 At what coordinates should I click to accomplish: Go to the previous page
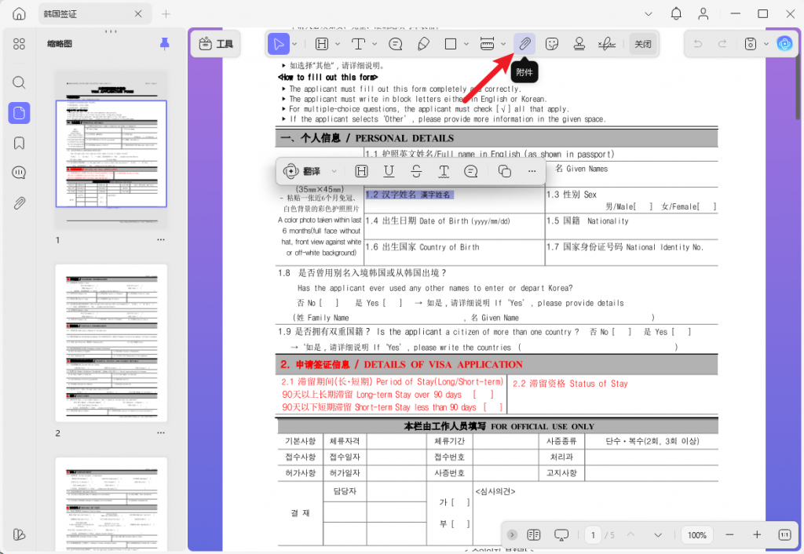coord(630,534)
